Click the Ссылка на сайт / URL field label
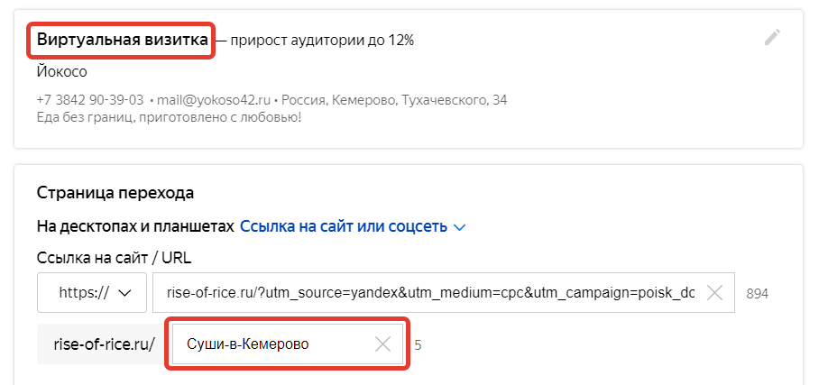This screenshot has width=828, height=385. click(114, 258)
